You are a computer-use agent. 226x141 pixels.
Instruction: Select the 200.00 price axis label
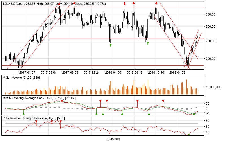coord(210,59)
